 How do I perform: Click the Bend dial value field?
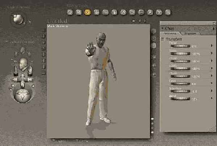point(195,99)
